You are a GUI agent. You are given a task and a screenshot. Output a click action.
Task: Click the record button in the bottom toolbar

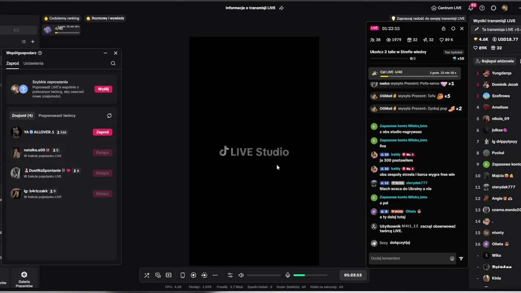[193, 275]
